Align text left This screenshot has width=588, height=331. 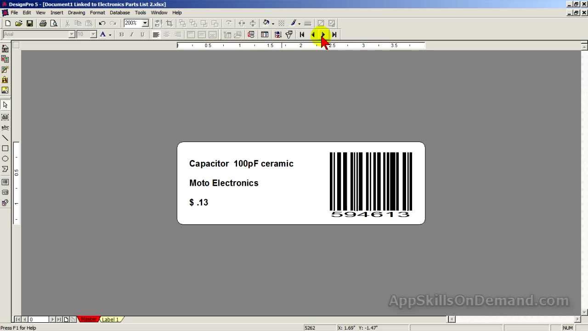point(156,34)
